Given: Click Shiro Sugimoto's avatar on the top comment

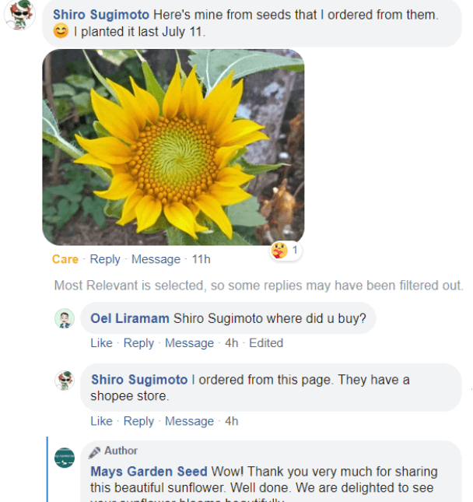Looking at the screenshot, I should point(19,15).
